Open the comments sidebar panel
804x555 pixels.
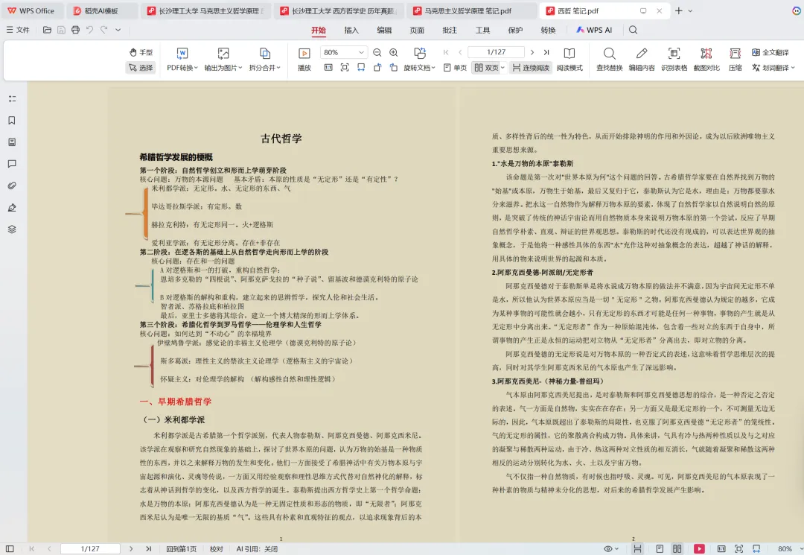click(12, 164)
